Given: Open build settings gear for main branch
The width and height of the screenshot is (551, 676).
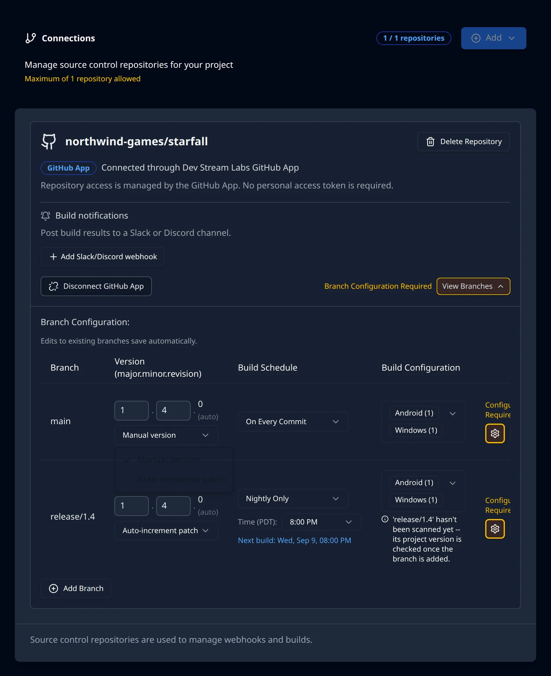Looking at the screenshot, I should point(495,433).
